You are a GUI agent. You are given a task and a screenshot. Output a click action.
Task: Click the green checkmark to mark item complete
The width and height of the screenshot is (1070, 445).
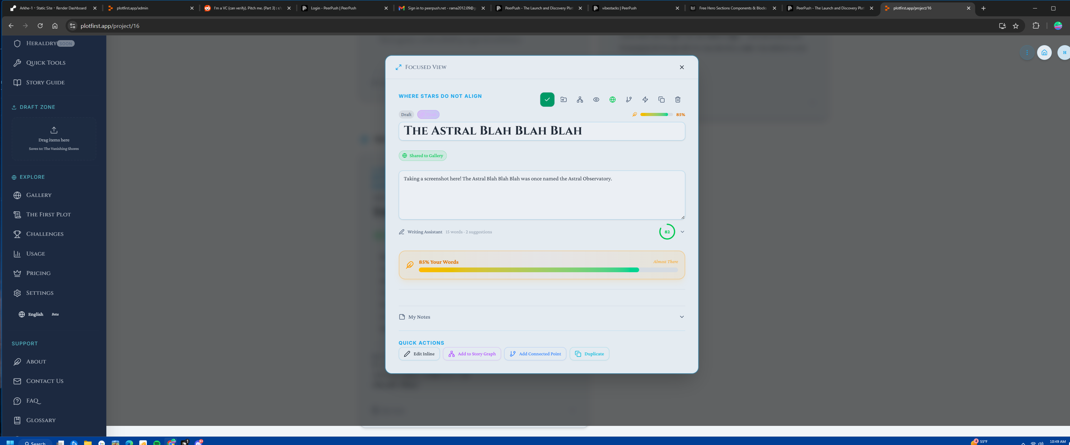click(547, 100)
